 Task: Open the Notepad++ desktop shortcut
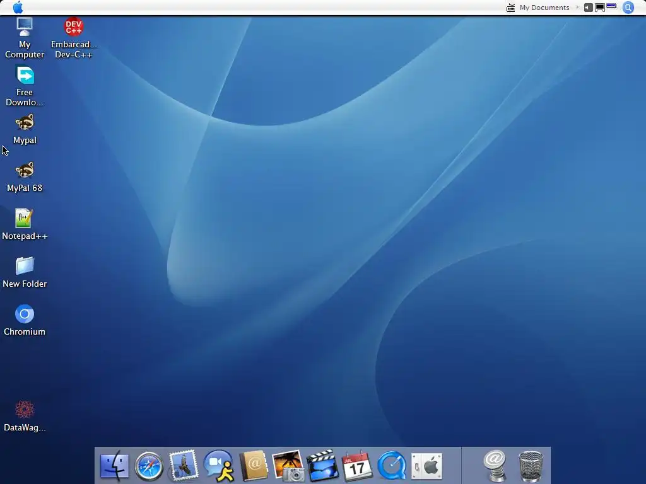[x=25, y=224]
